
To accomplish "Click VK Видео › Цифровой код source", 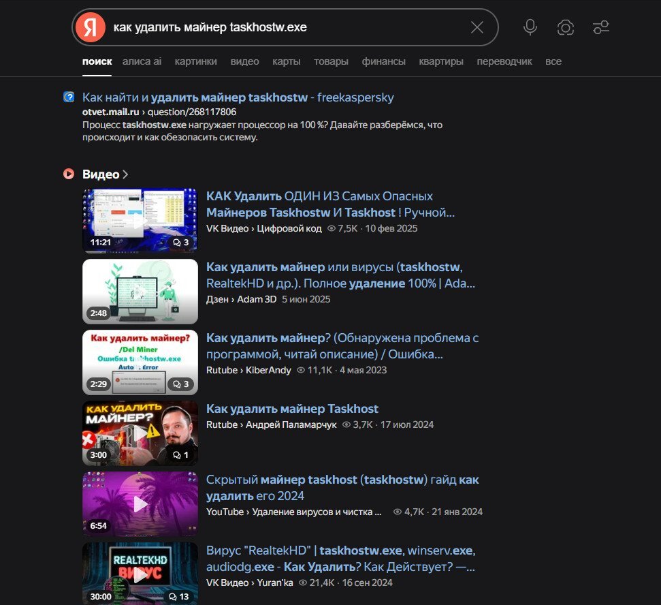I will [x=264, y=228].
